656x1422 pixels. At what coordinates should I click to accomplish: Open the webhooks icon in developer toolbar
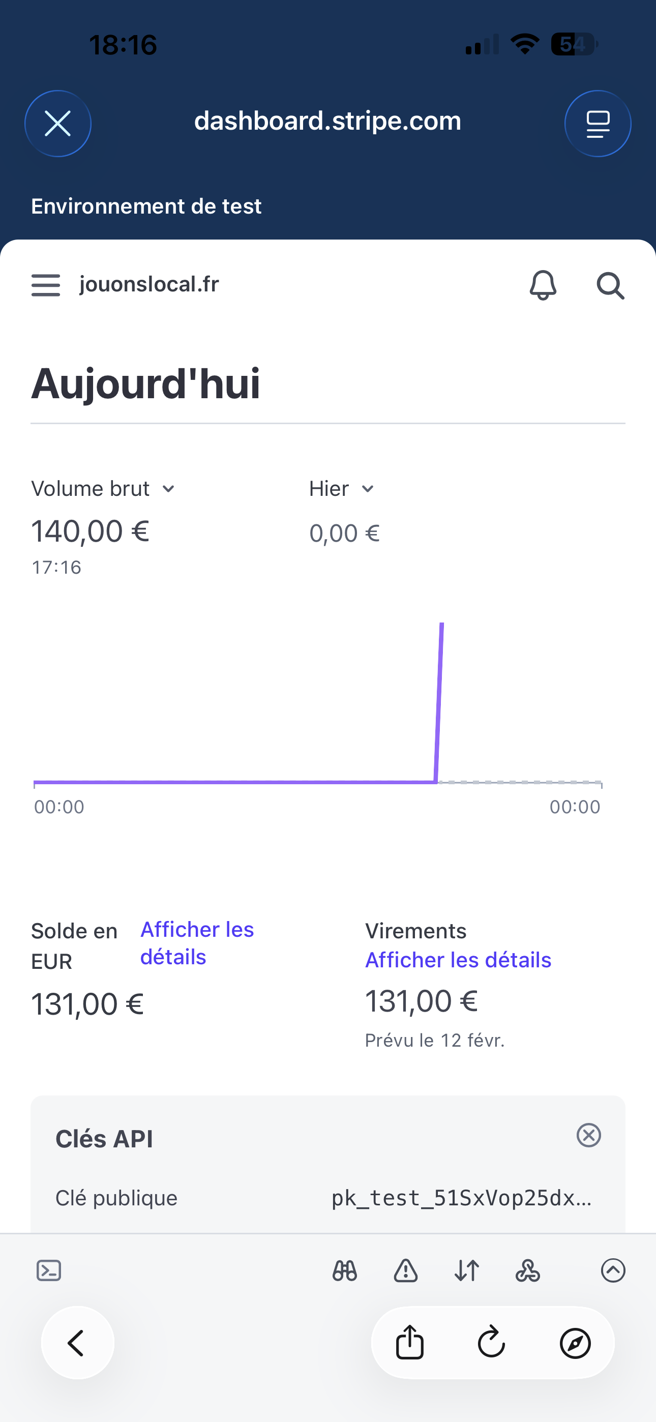[527, 1270]
